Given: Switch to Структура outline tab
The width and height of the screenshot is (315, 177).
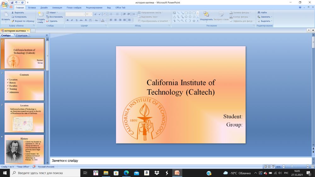Looking at the screenshot, I should point(21,35).
